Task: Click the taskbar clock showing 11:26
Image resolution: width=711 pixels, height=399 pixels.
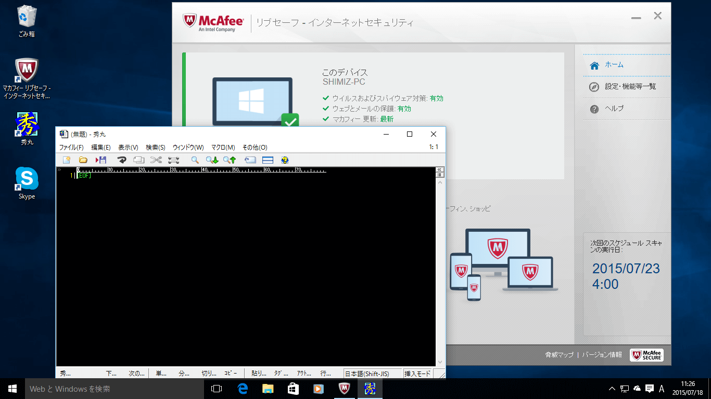Action: (x=688, y=389)
